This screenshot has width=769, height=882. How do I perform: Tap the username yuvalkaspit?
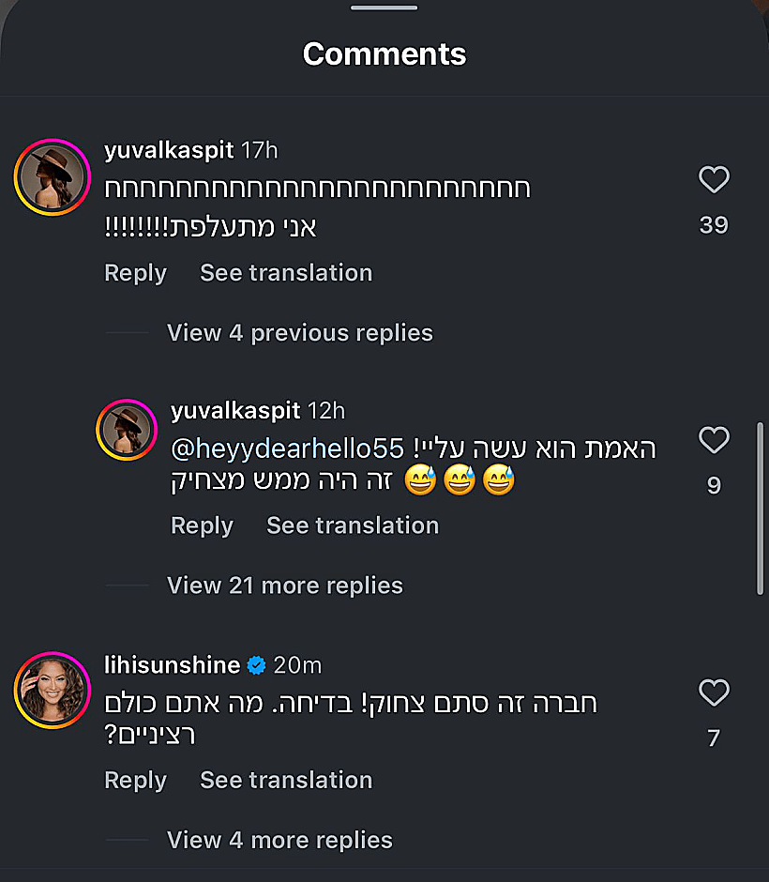coord(169,149)
